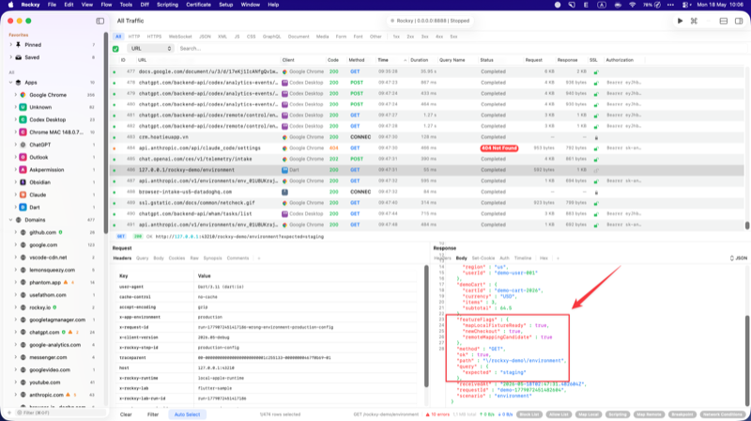Screen dimensions: 751x421
Task: Toggle the Map Remote rule
Action: 648,414
